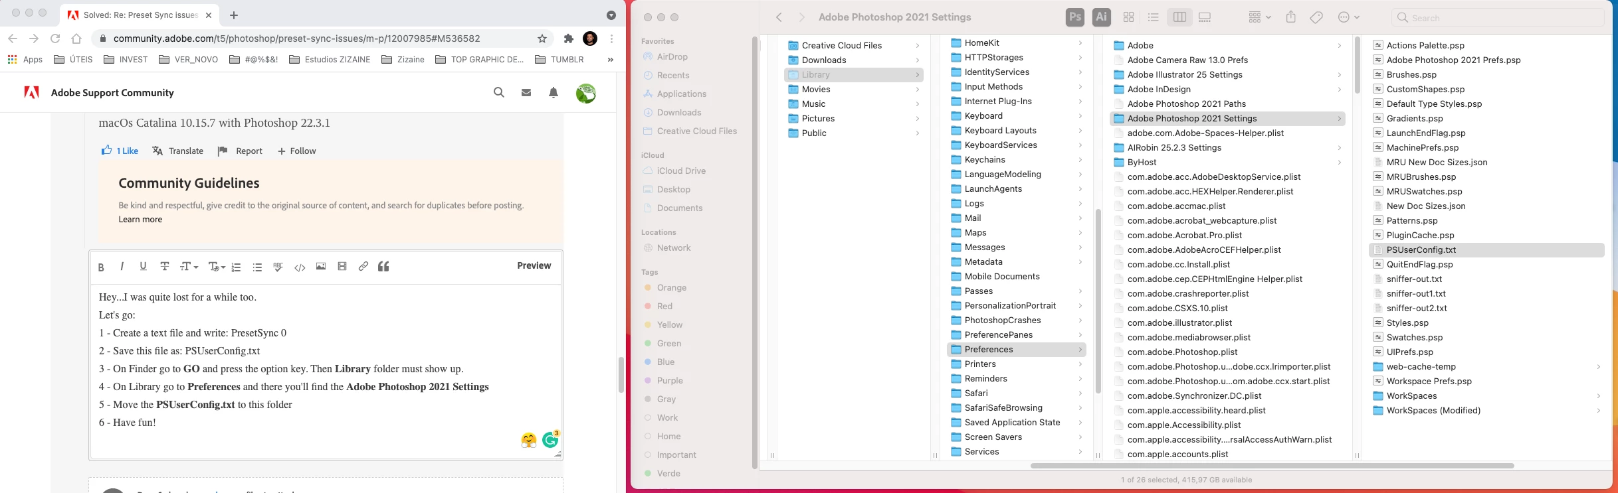The width and height of the screenshot is (1618, 493).
Task: Open the Apps shortcut in bookmarks bar
Action: 25,60
